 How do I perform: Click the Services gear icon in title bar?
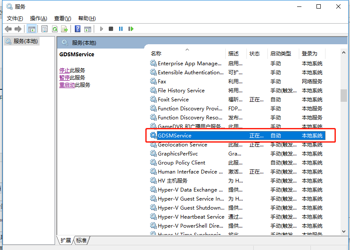[9, 6]
